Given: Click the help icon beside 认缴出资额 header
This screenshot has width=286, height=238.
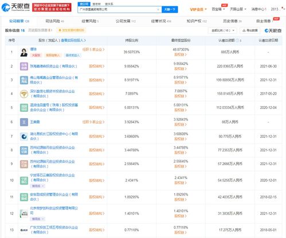Looking at the screenshot, I should pyautogui.click(x=237, y=40).
